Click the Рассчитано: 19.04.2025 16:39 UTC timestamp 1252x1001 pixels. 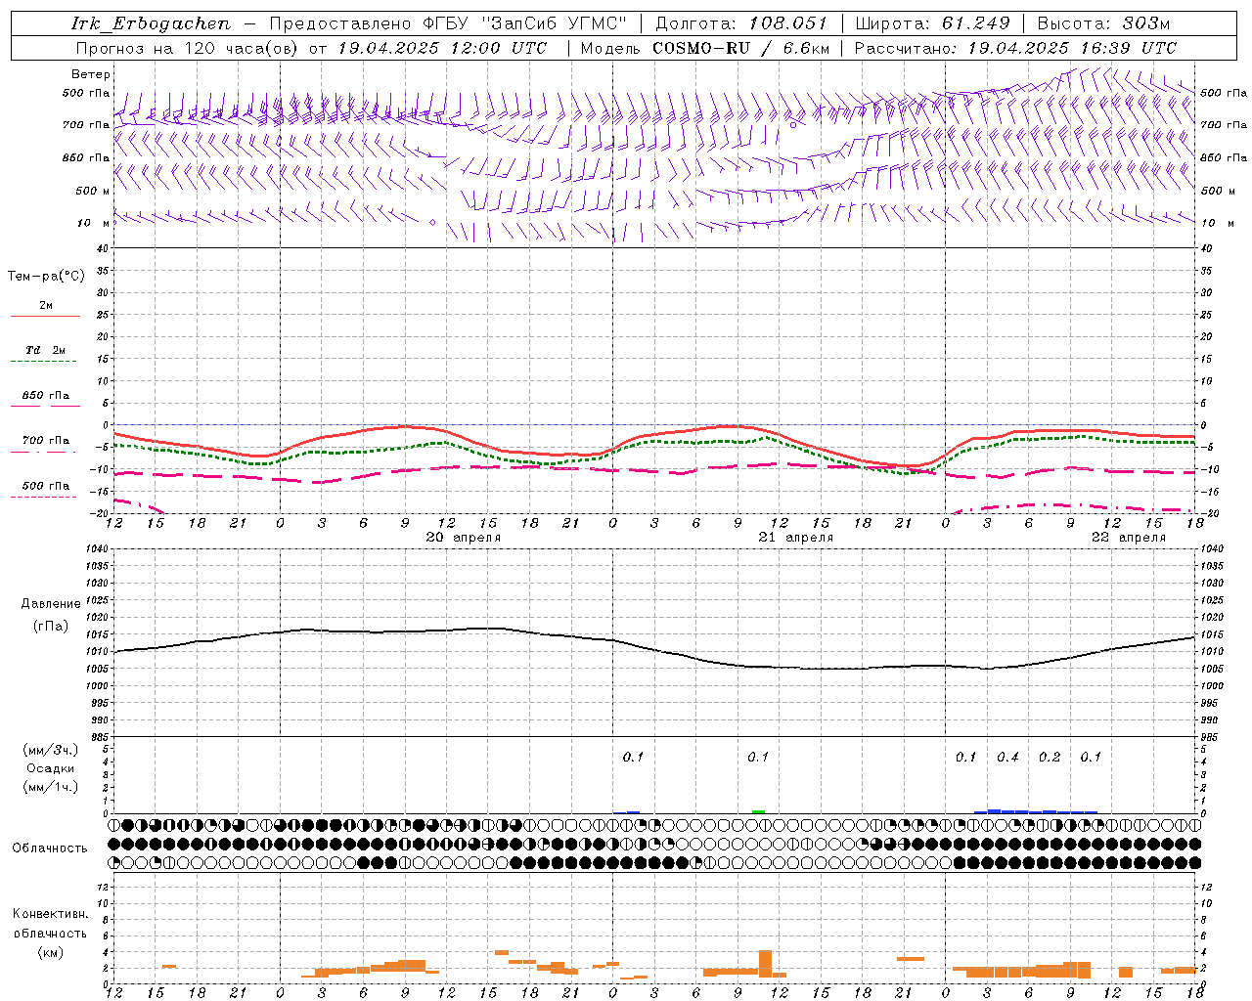pos(1015,48)
